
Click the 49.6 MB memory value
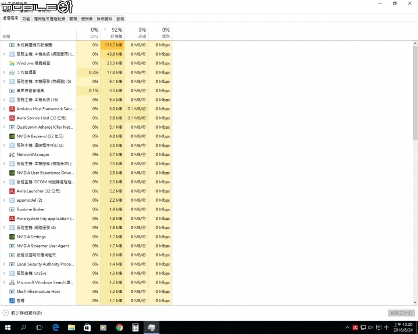114,54
